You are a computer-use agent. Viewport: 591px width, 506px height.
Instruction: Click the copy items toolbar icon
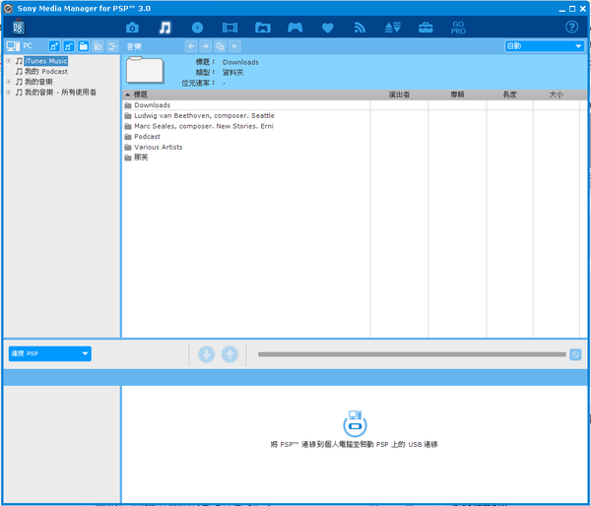[220, 46]
